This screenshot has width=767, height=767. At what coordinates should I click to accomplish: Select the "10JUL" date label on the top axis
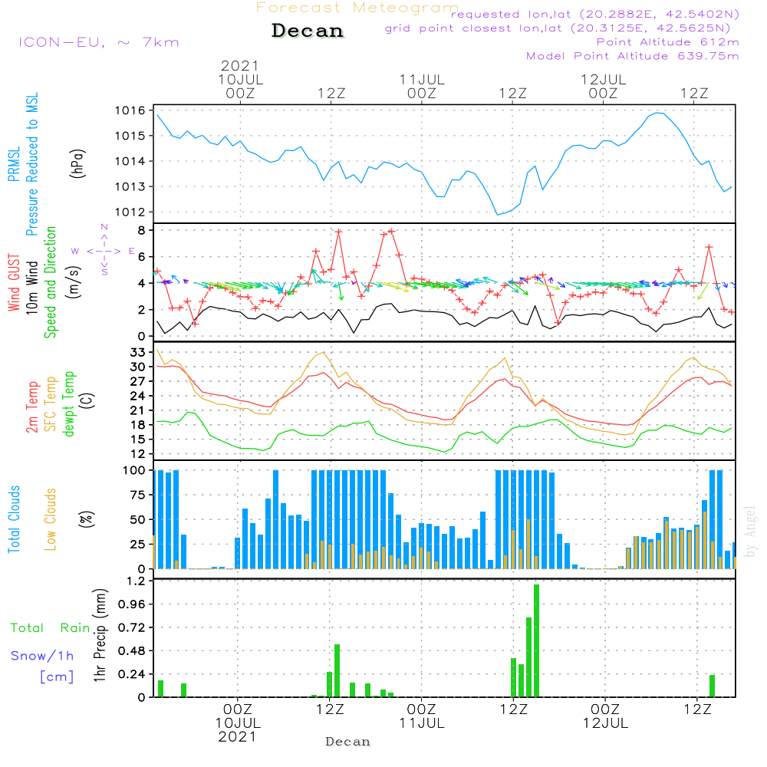pyautogui.click(x=241, y=79)
